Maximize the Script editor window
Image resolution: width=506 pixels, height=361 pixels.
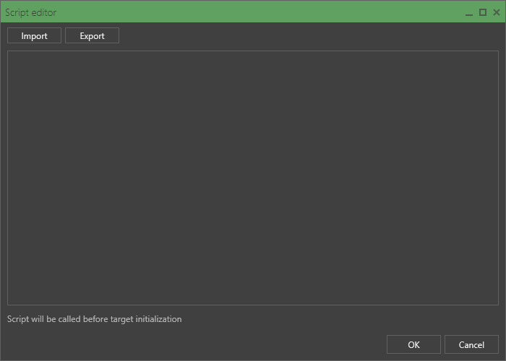483,12
